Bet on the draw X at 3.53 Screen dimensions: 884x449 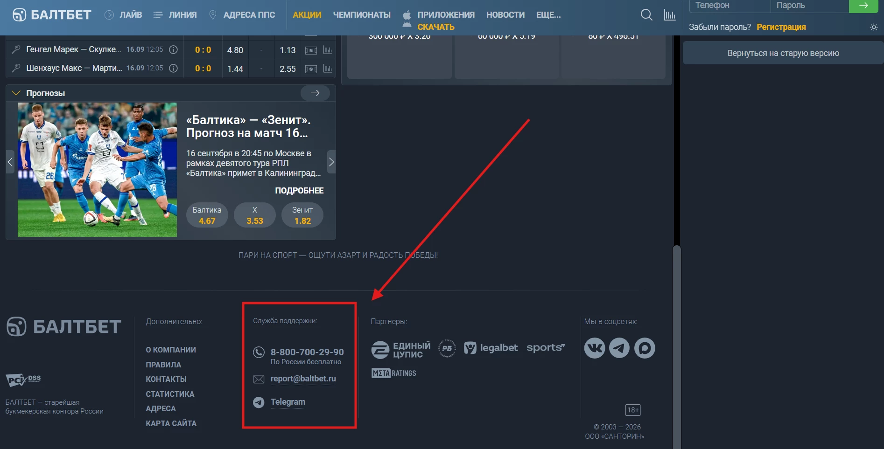pyautogui.click(x=255, y=215)
